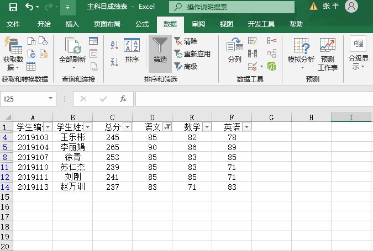Click the 分列 text to columns button
Screen dimensions: 373x251
[x=234, y=51]
